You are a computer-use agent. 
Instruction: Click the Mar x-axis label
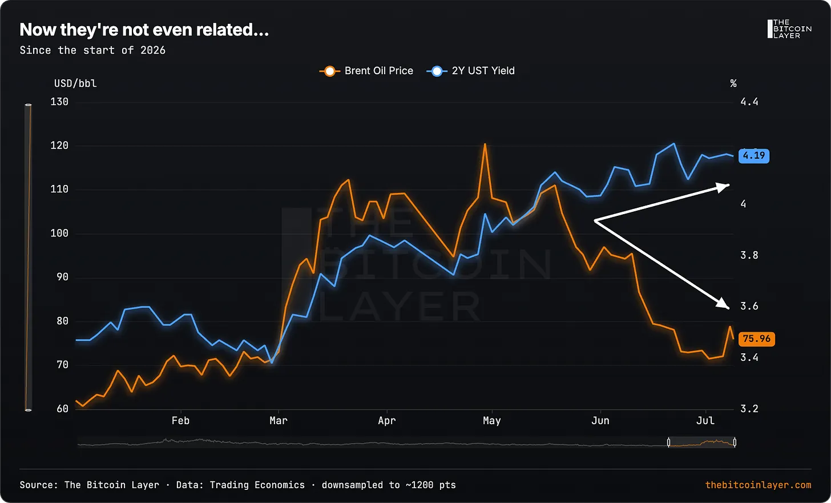(x=279, y=421)
